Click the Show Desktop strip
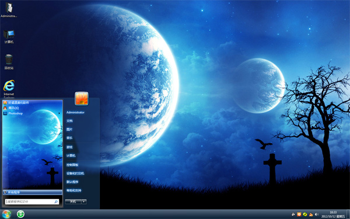350x219 pixels. 348,214
